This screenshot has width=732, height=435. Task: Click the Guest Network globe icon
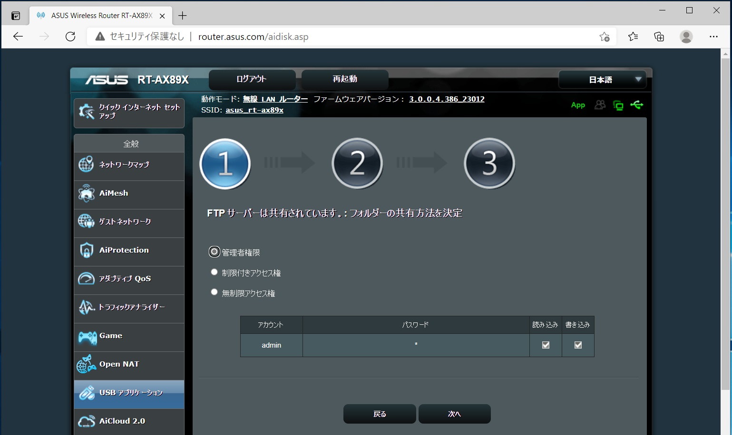[x=86, y=221]
